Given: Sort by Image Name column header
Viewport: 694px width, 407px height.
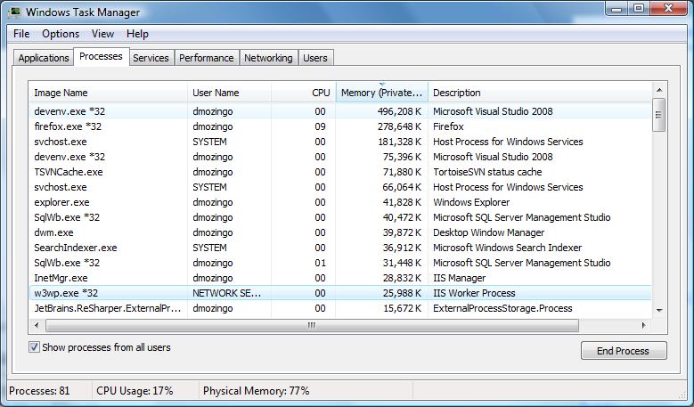Looking at the screenshot, I should [x=109, y=93].
